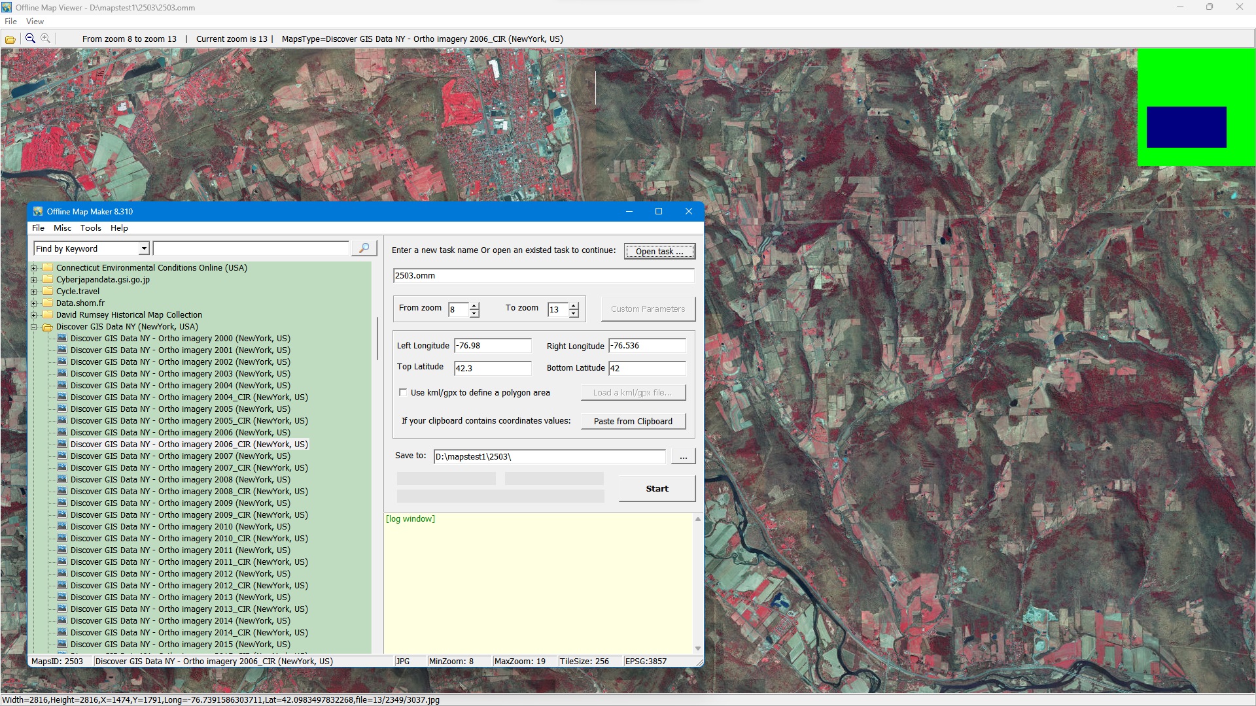This screenshot has width=1256, height=706.
Task: Click the Right Longitude input field
Action: [x=647, y=345]
